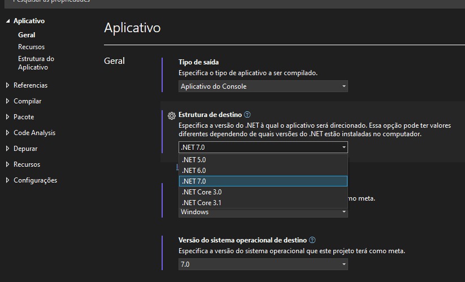Click the Compilar tree label
465x282 pixels.
pos(28,101)
